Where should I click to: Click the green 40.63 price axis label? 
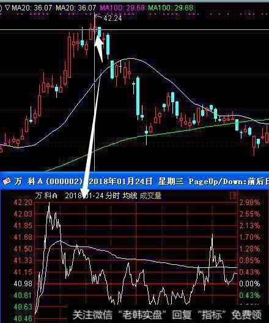coord(23,307)
